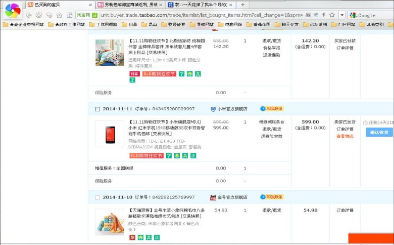
Task: Open favorites with the star icon left of the address bar
Action: click(59, 15)
